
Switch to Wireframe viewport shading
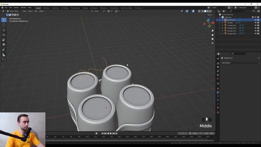click(x=203, y=11)
